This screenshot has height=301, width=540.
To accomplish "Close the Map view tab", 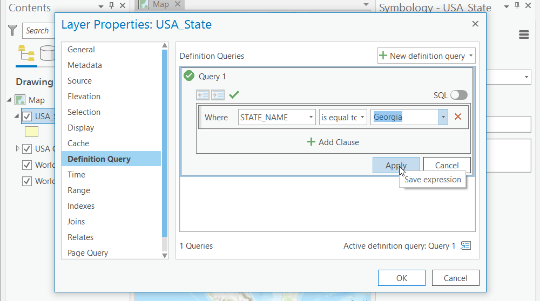I will pos(178,4).
